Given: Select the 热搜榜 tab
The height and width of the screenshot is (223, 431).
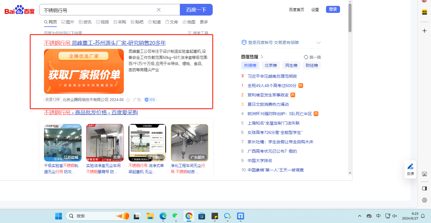Looking at the screenshot, I should click(x=250, y=65).
